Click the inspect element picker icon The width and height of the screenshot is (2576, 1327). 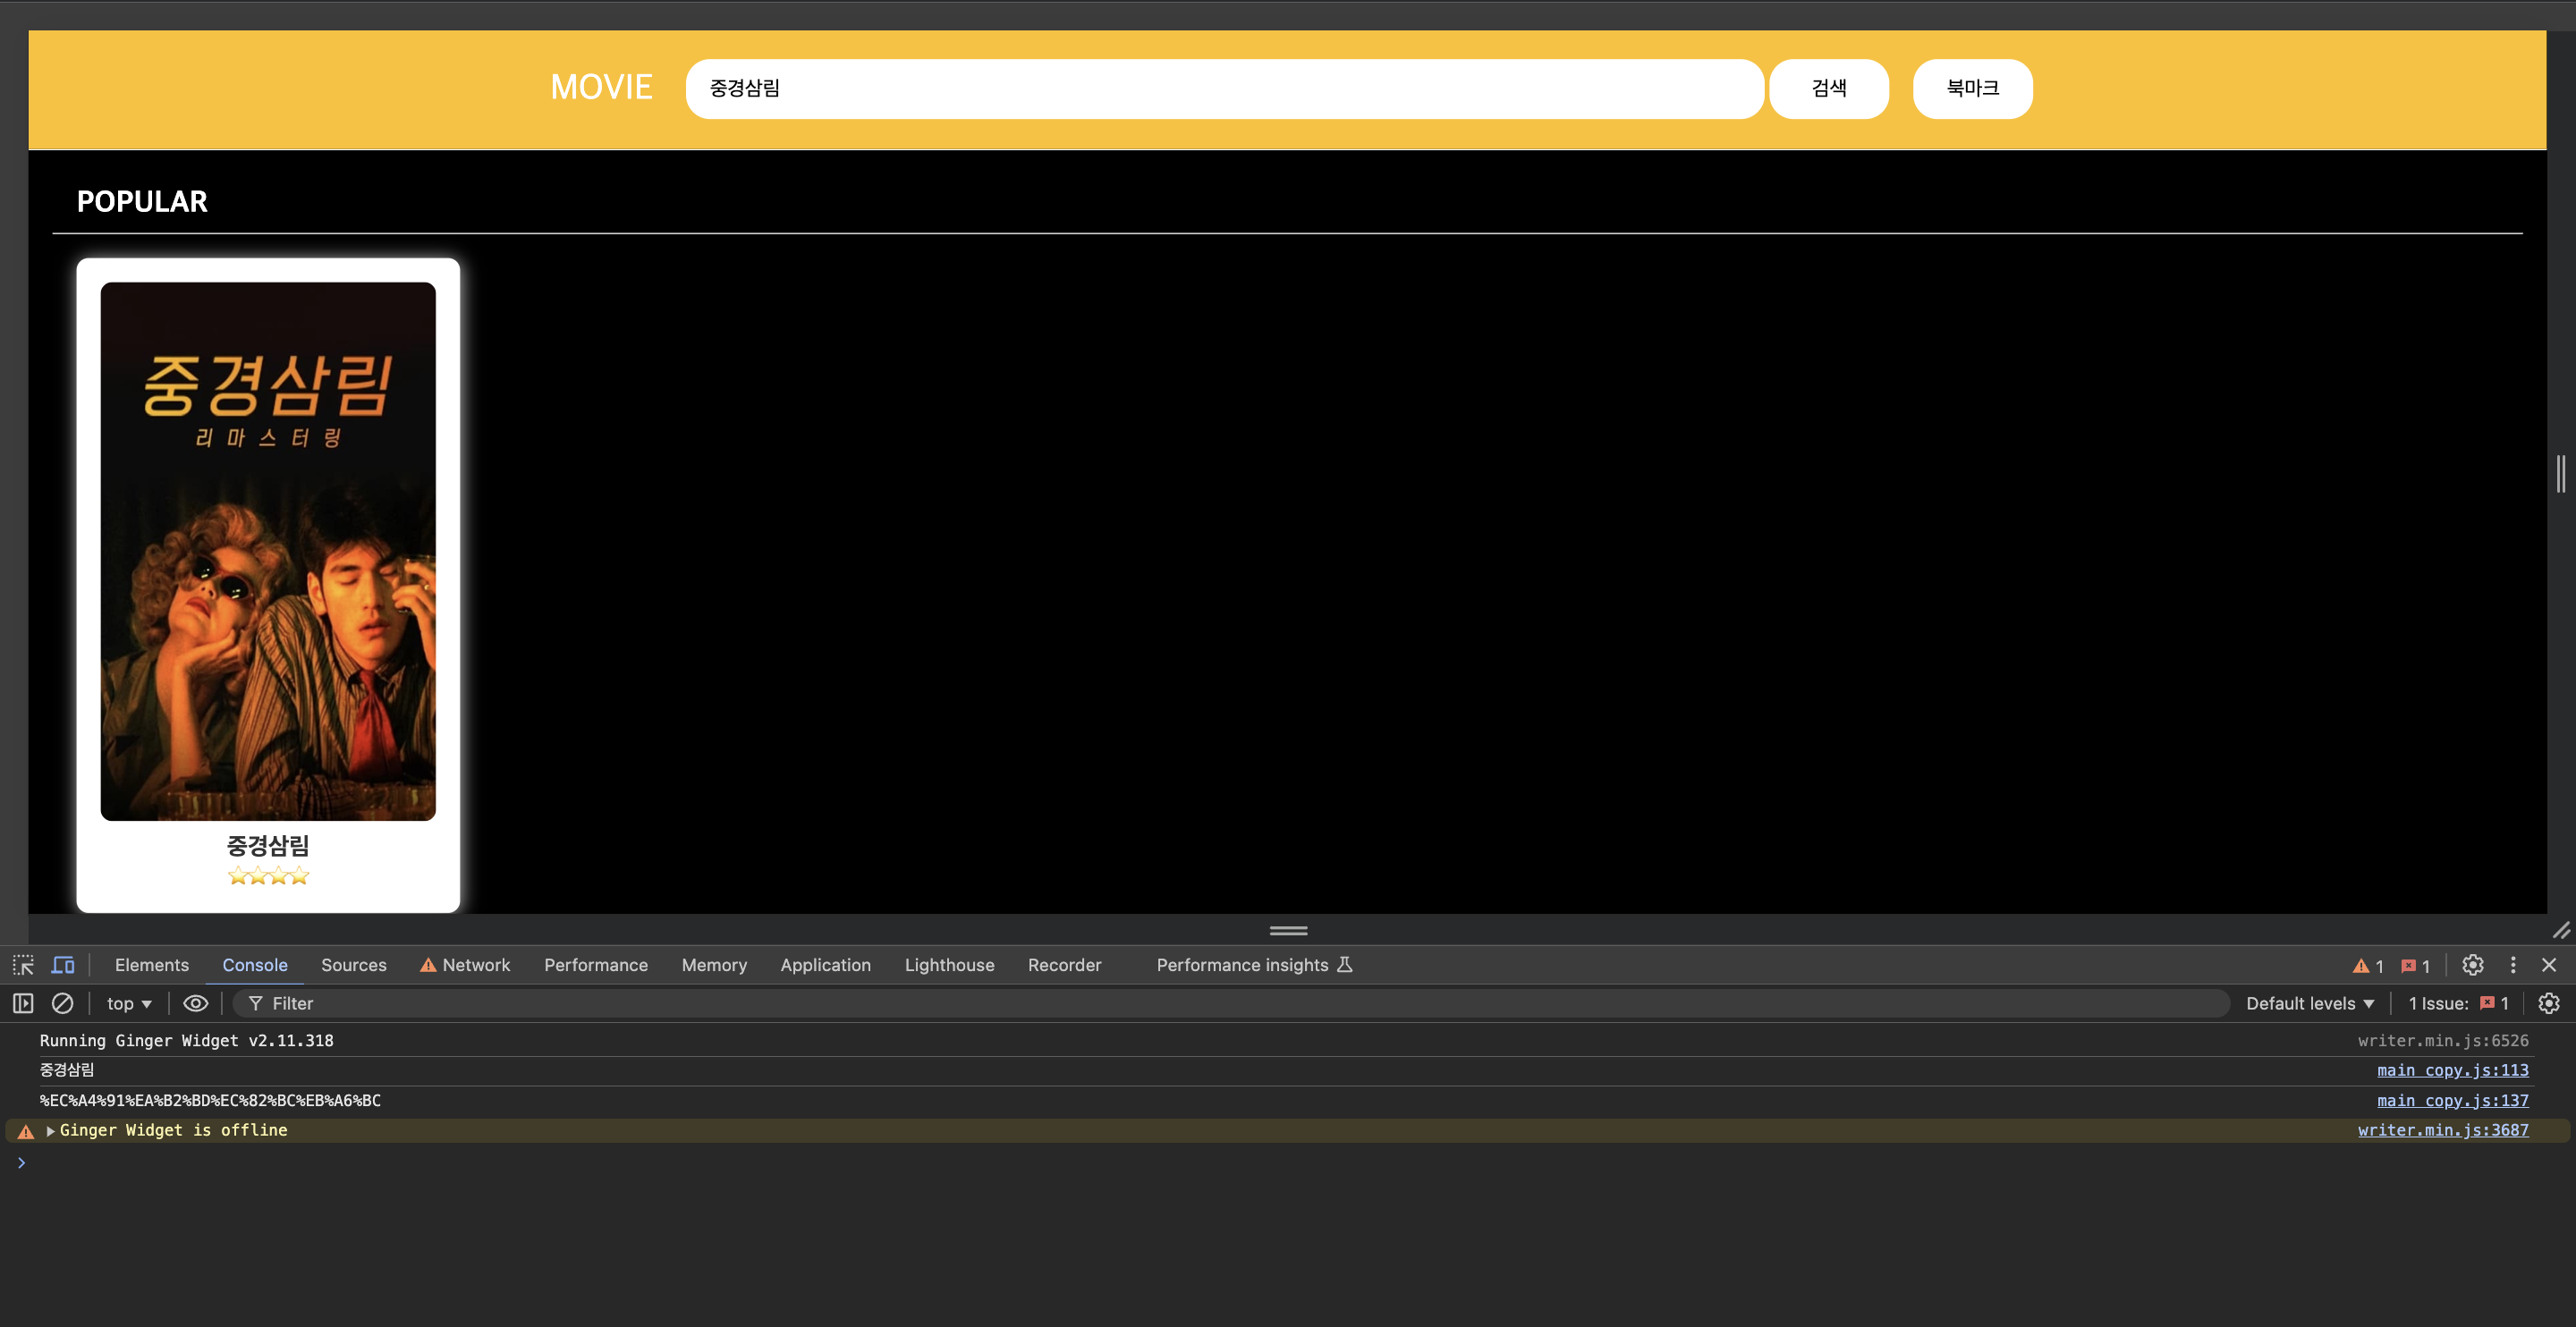click(x=23, y=965)
